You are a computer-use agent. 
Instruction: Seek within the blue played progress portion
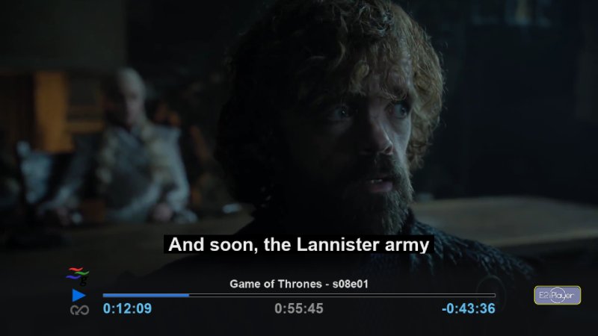tap(146, 295)
